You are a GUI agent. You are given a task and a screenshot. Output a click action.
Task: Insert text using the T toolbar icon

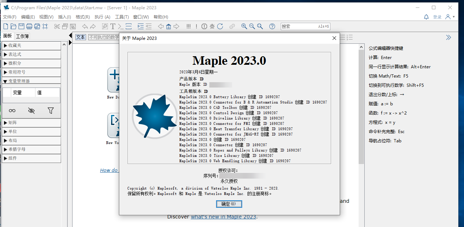tap(113, 26)
